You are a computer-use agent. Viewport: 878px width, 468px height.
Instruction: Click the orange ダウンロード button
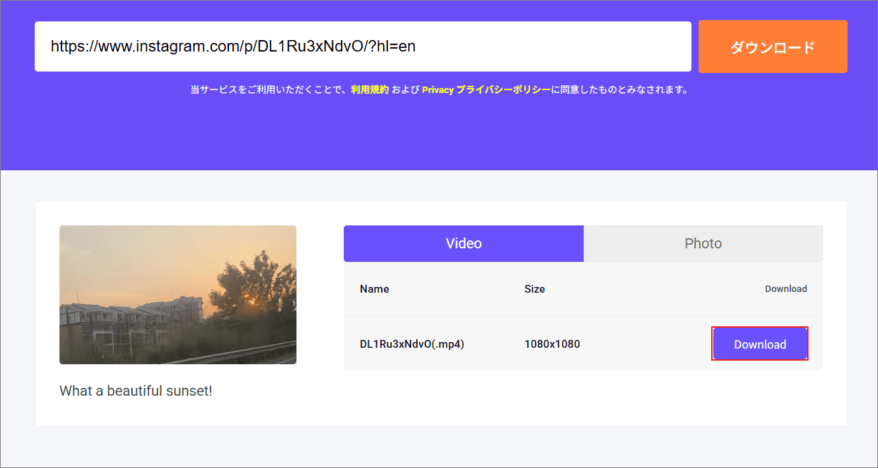tap(773, 47)
